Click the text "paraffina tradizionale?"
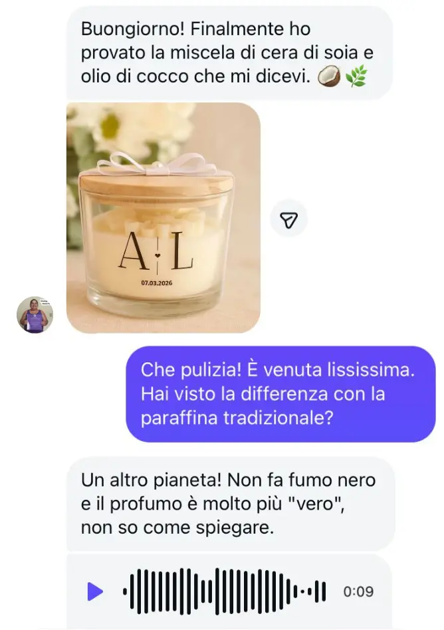Screen dimensions: 444x630 237,418
